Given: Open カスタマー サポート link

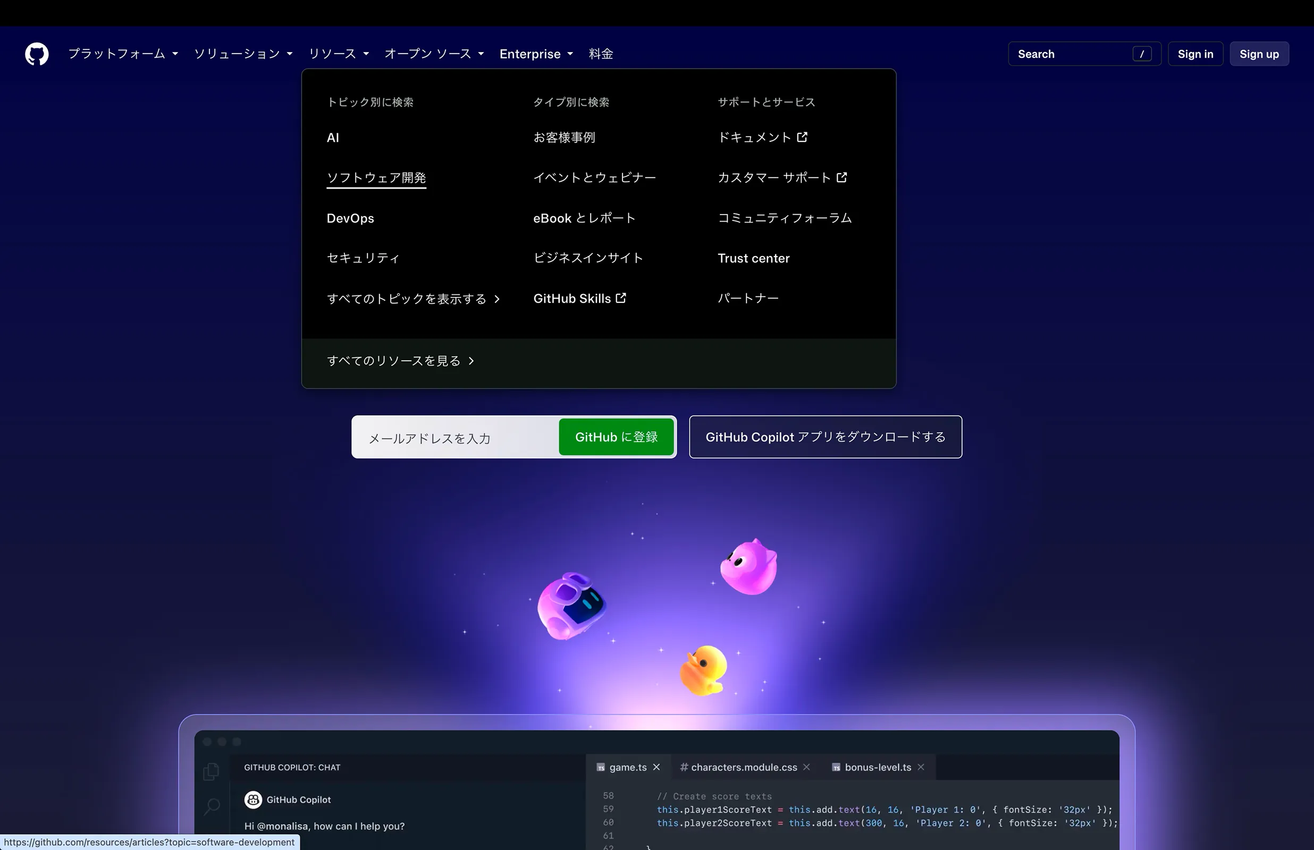Looking at the screenshot, I should tap(782, 178).
